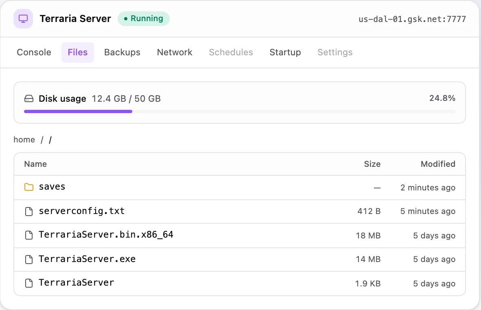Screen dimensions: 481x310
Task: Open the saves folder
Action: tap(52, 187)
